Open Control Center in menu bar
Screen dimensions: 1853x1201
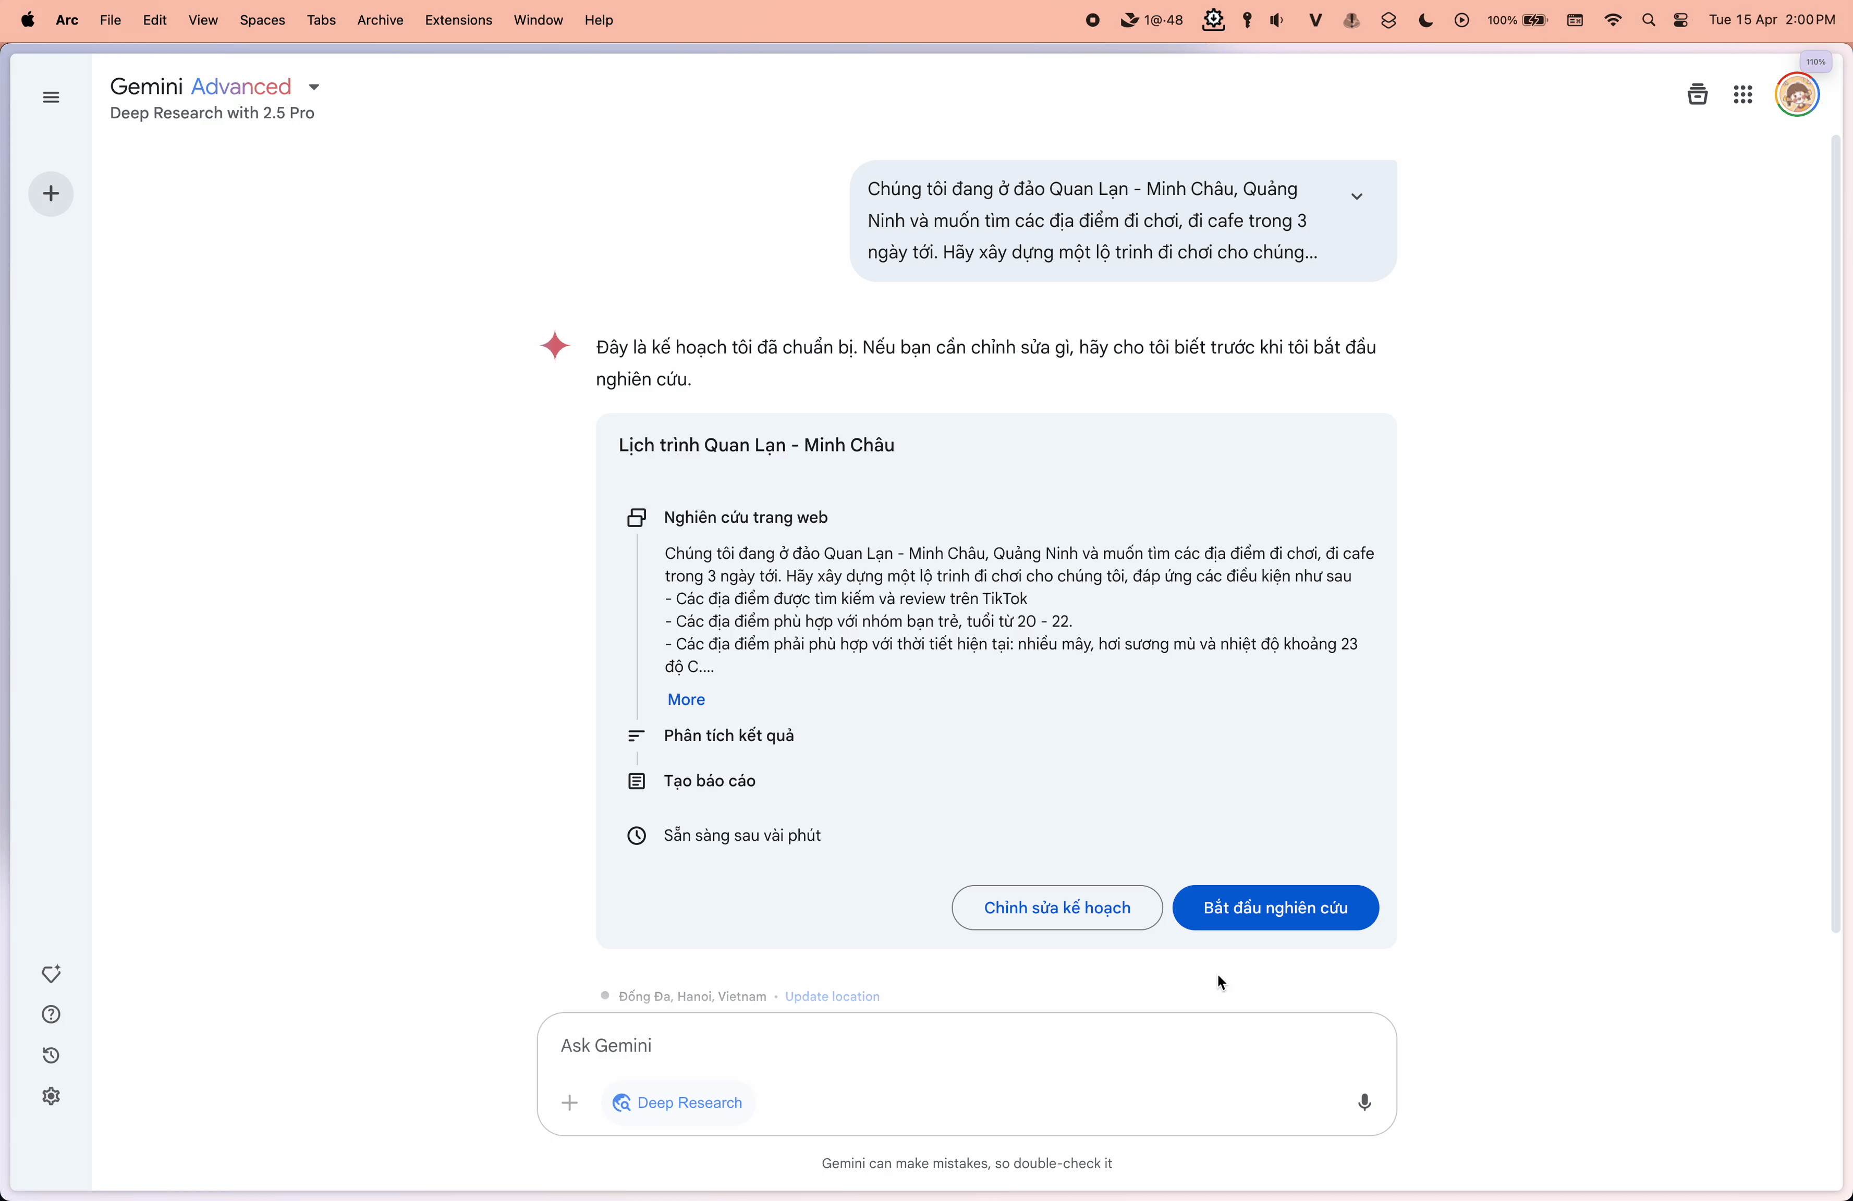(x=1681, y=20)
